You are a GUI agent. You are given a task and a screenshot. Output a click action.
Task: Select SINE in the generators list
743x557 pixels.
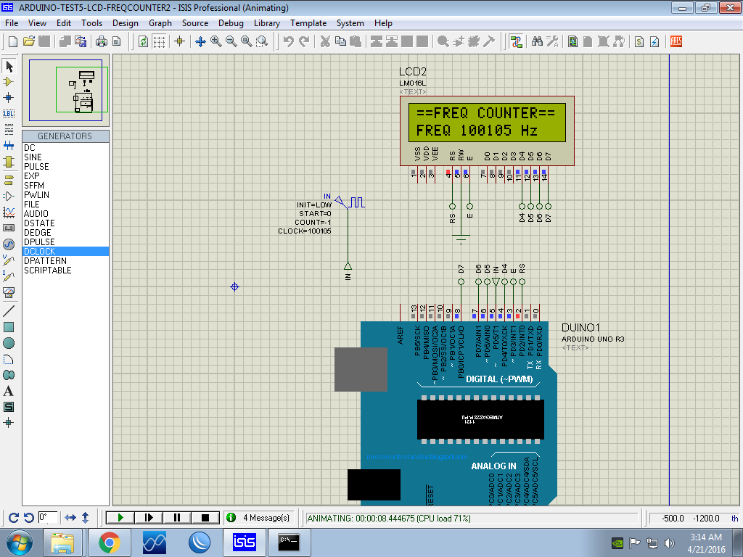(33, 157)
